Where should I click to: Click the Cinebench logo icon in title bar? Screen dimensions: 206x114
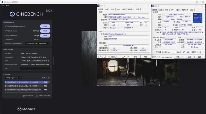point(2,2)
